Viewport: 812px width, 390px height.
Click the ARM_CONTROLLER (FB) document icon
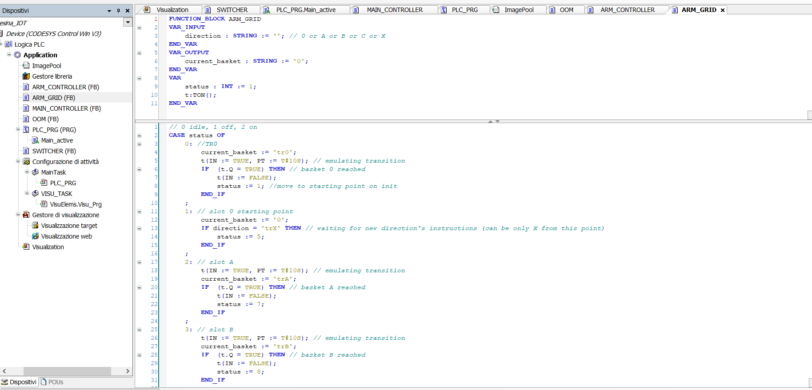pos(26,87)
